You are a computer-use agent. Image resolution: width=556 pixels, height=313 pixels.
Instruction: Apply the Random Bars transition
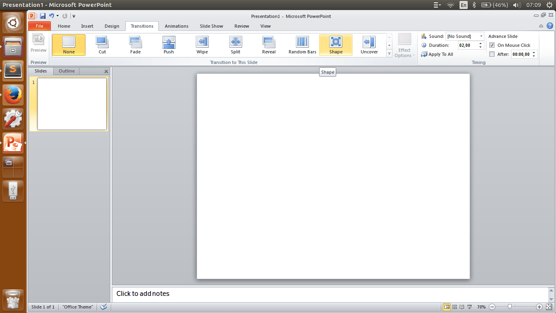tap(302, 45)
